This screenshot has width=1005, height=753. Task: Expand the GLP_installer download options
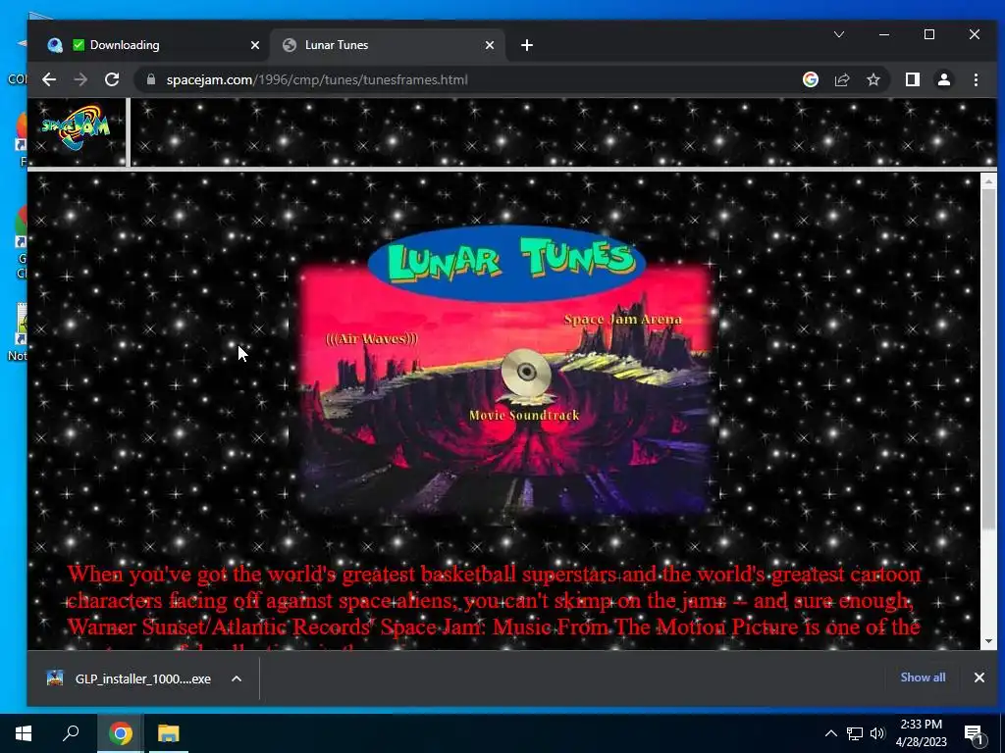[237, 678]
